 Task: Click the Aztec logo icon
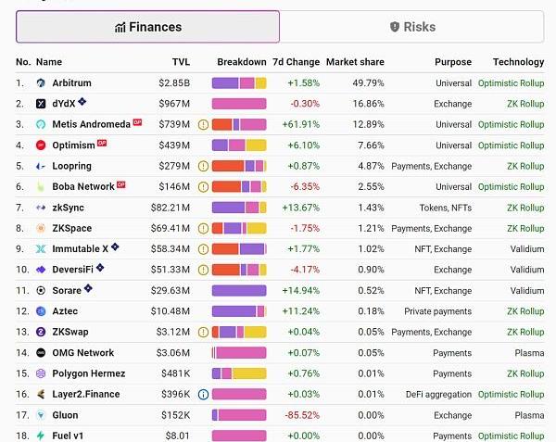(41, 311)
